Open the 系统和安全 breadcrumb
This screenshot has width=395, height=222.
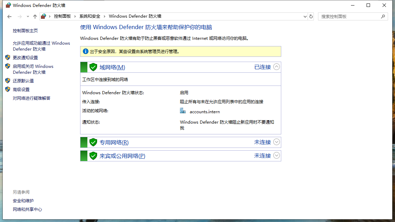tap(90, 16)
